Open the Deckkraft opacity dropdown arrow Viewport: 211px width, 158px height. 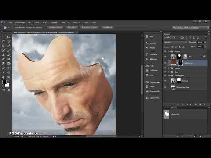coord(205,42)
